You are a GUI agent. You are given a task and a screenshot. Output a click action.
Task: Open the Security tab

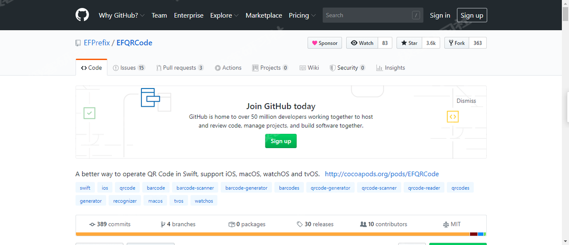[348, 68]
